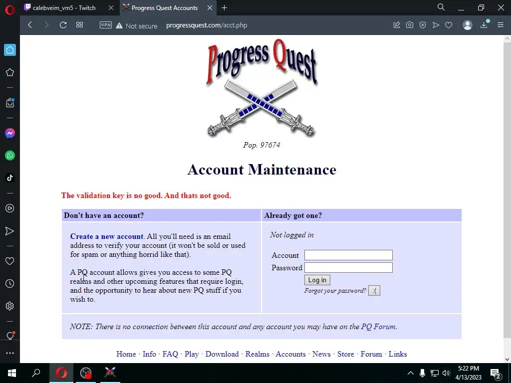This screenshot has height=383, width=511.
Task: Open the Realms footer link
Action: pos(257,354)
